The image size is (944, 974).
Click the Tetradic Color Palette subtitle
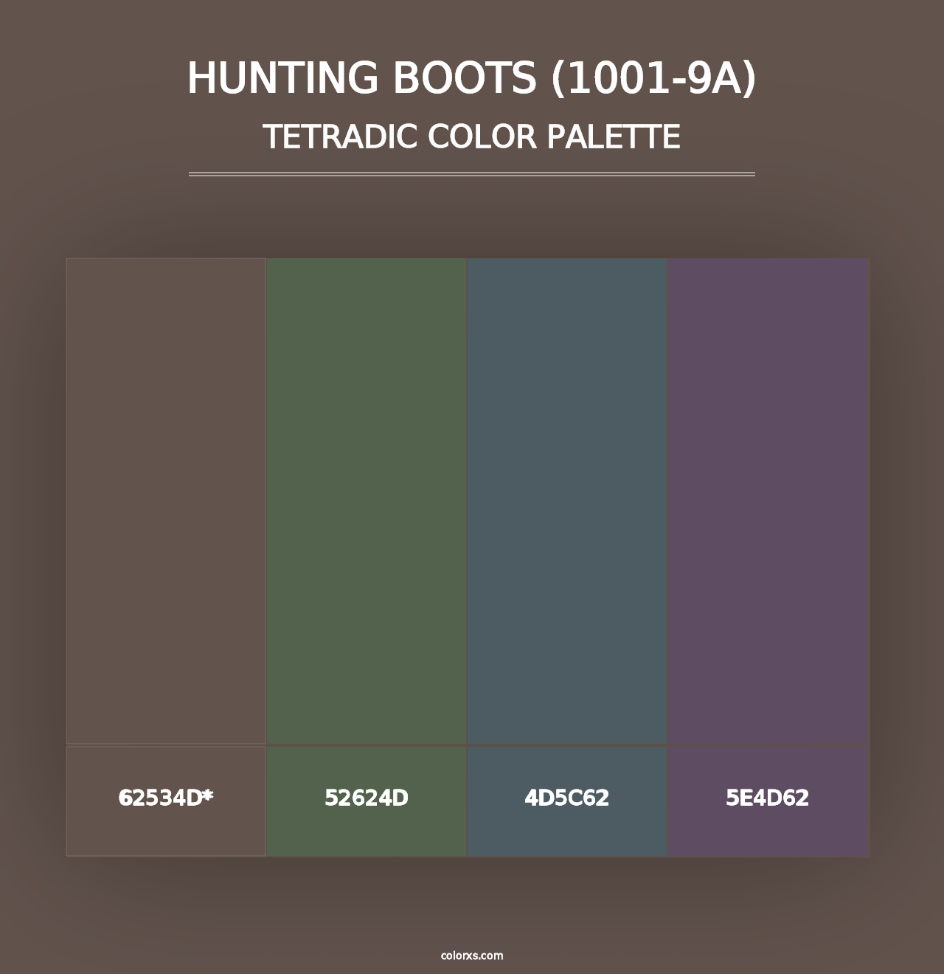tap(472, 137)
